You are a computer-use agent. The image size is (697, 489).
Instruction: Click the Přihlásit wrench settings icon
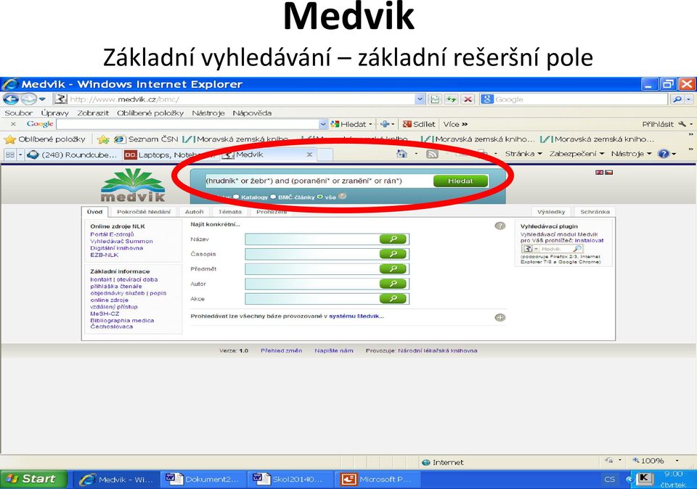[682, 124]
